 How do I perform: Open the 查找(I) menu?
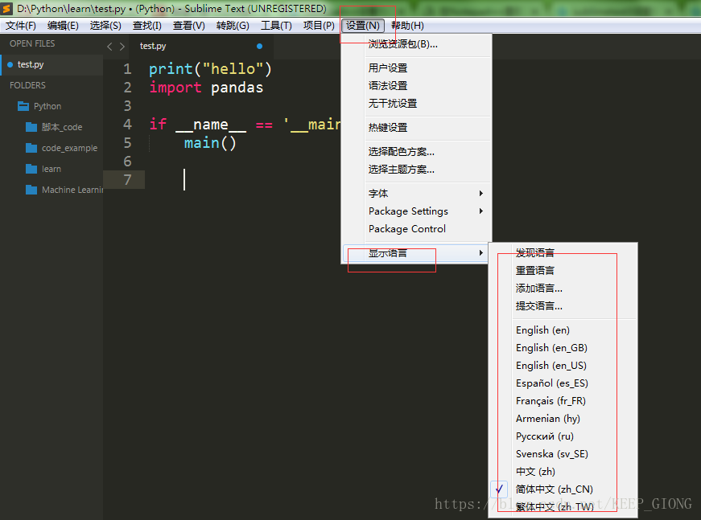(x=147, y=26)
